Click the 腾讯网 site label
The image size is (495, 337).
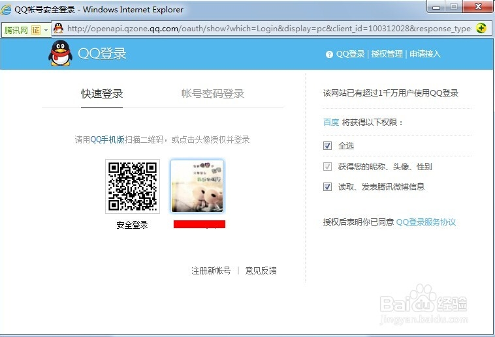[16, 30]
